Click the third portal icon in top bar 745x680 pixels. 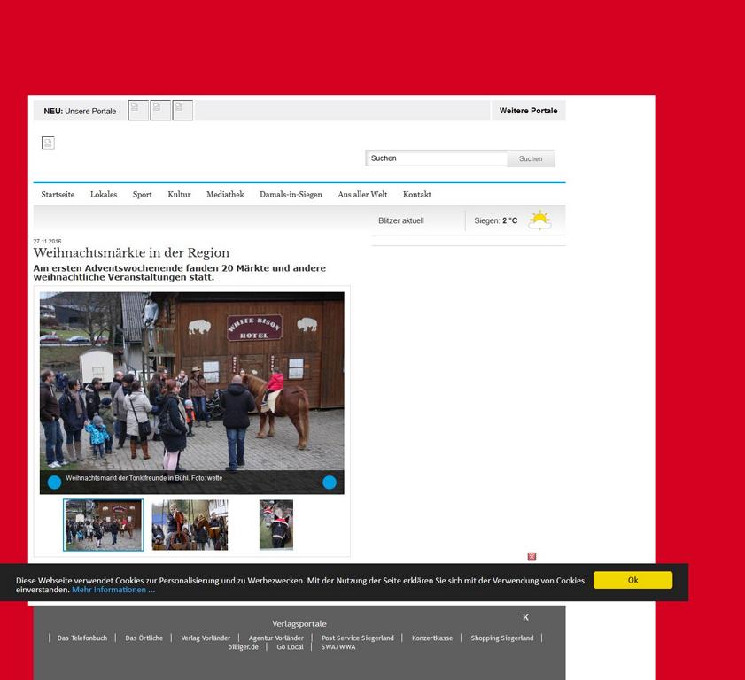point(182,111)
